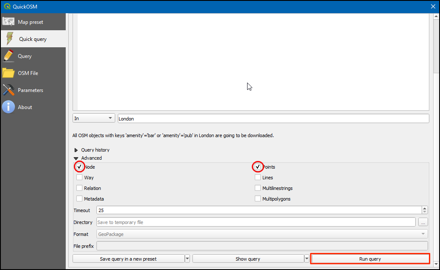Click the London place name field
Viewport: 440px width, 270px height.
coord(273,119)
